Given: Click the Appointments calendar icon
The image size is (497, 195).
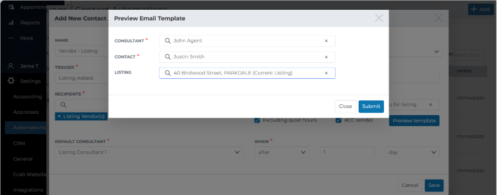Looking at the screenshot, I should [11, 7].
